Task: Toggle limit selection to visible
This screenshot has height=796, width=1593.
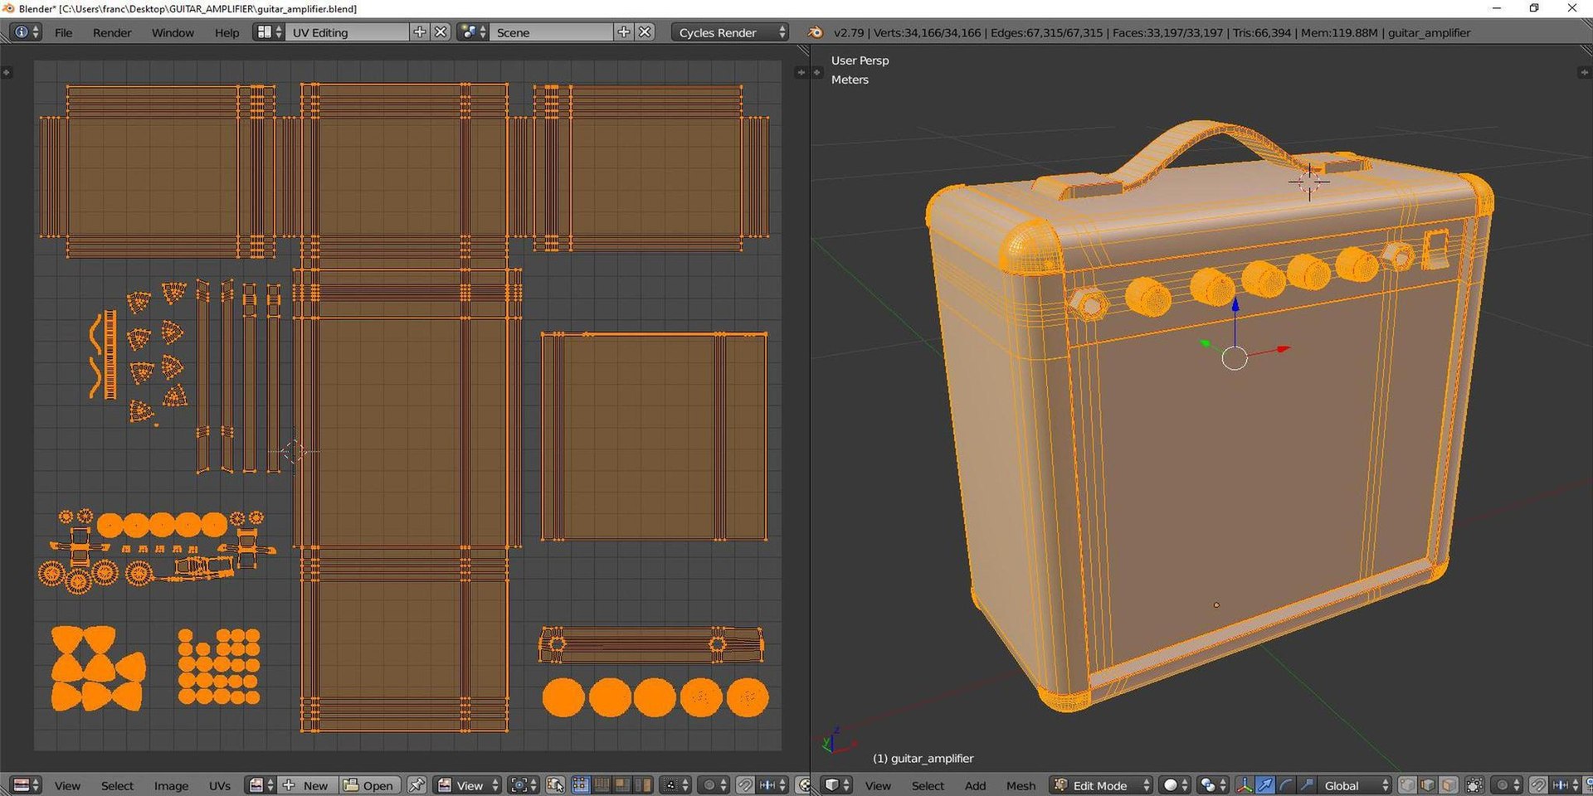Action: click(x=1474, y=785)
